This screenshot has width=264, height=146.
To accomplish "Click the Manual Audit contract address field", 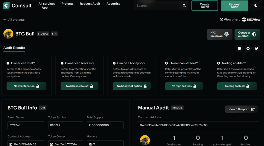I will (x=198, y=125).
